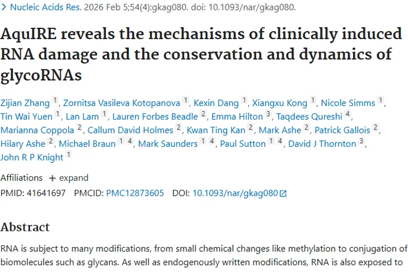
Task: Expand the Nucleic Acids Res. journal chevron
Action: pos(4,8)
